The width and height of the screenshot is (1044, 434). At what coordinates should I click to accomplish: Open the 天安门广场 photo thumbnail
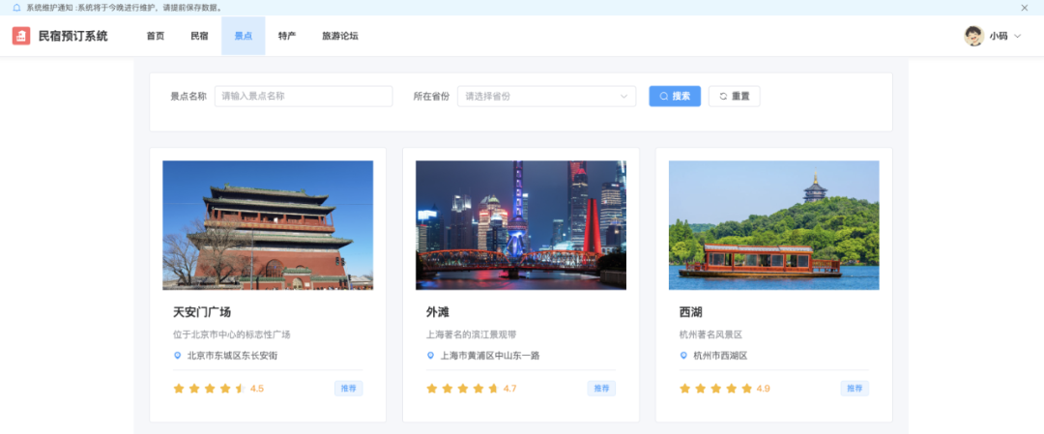(x=268, y=225)
